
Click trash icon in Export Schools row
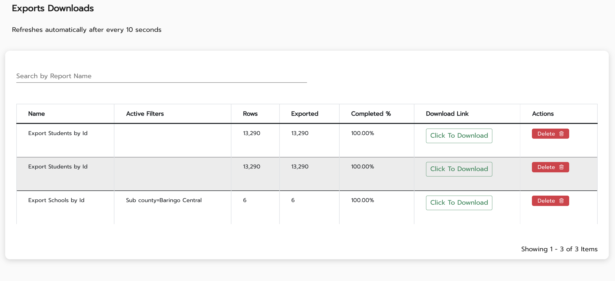[x=561, y=201]
